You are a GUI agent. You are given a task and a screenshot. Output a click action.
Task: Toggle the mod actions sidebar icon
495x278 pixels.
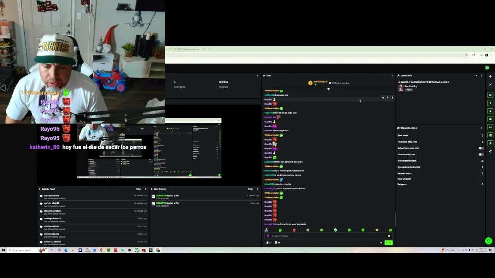(x=490, y=111)
